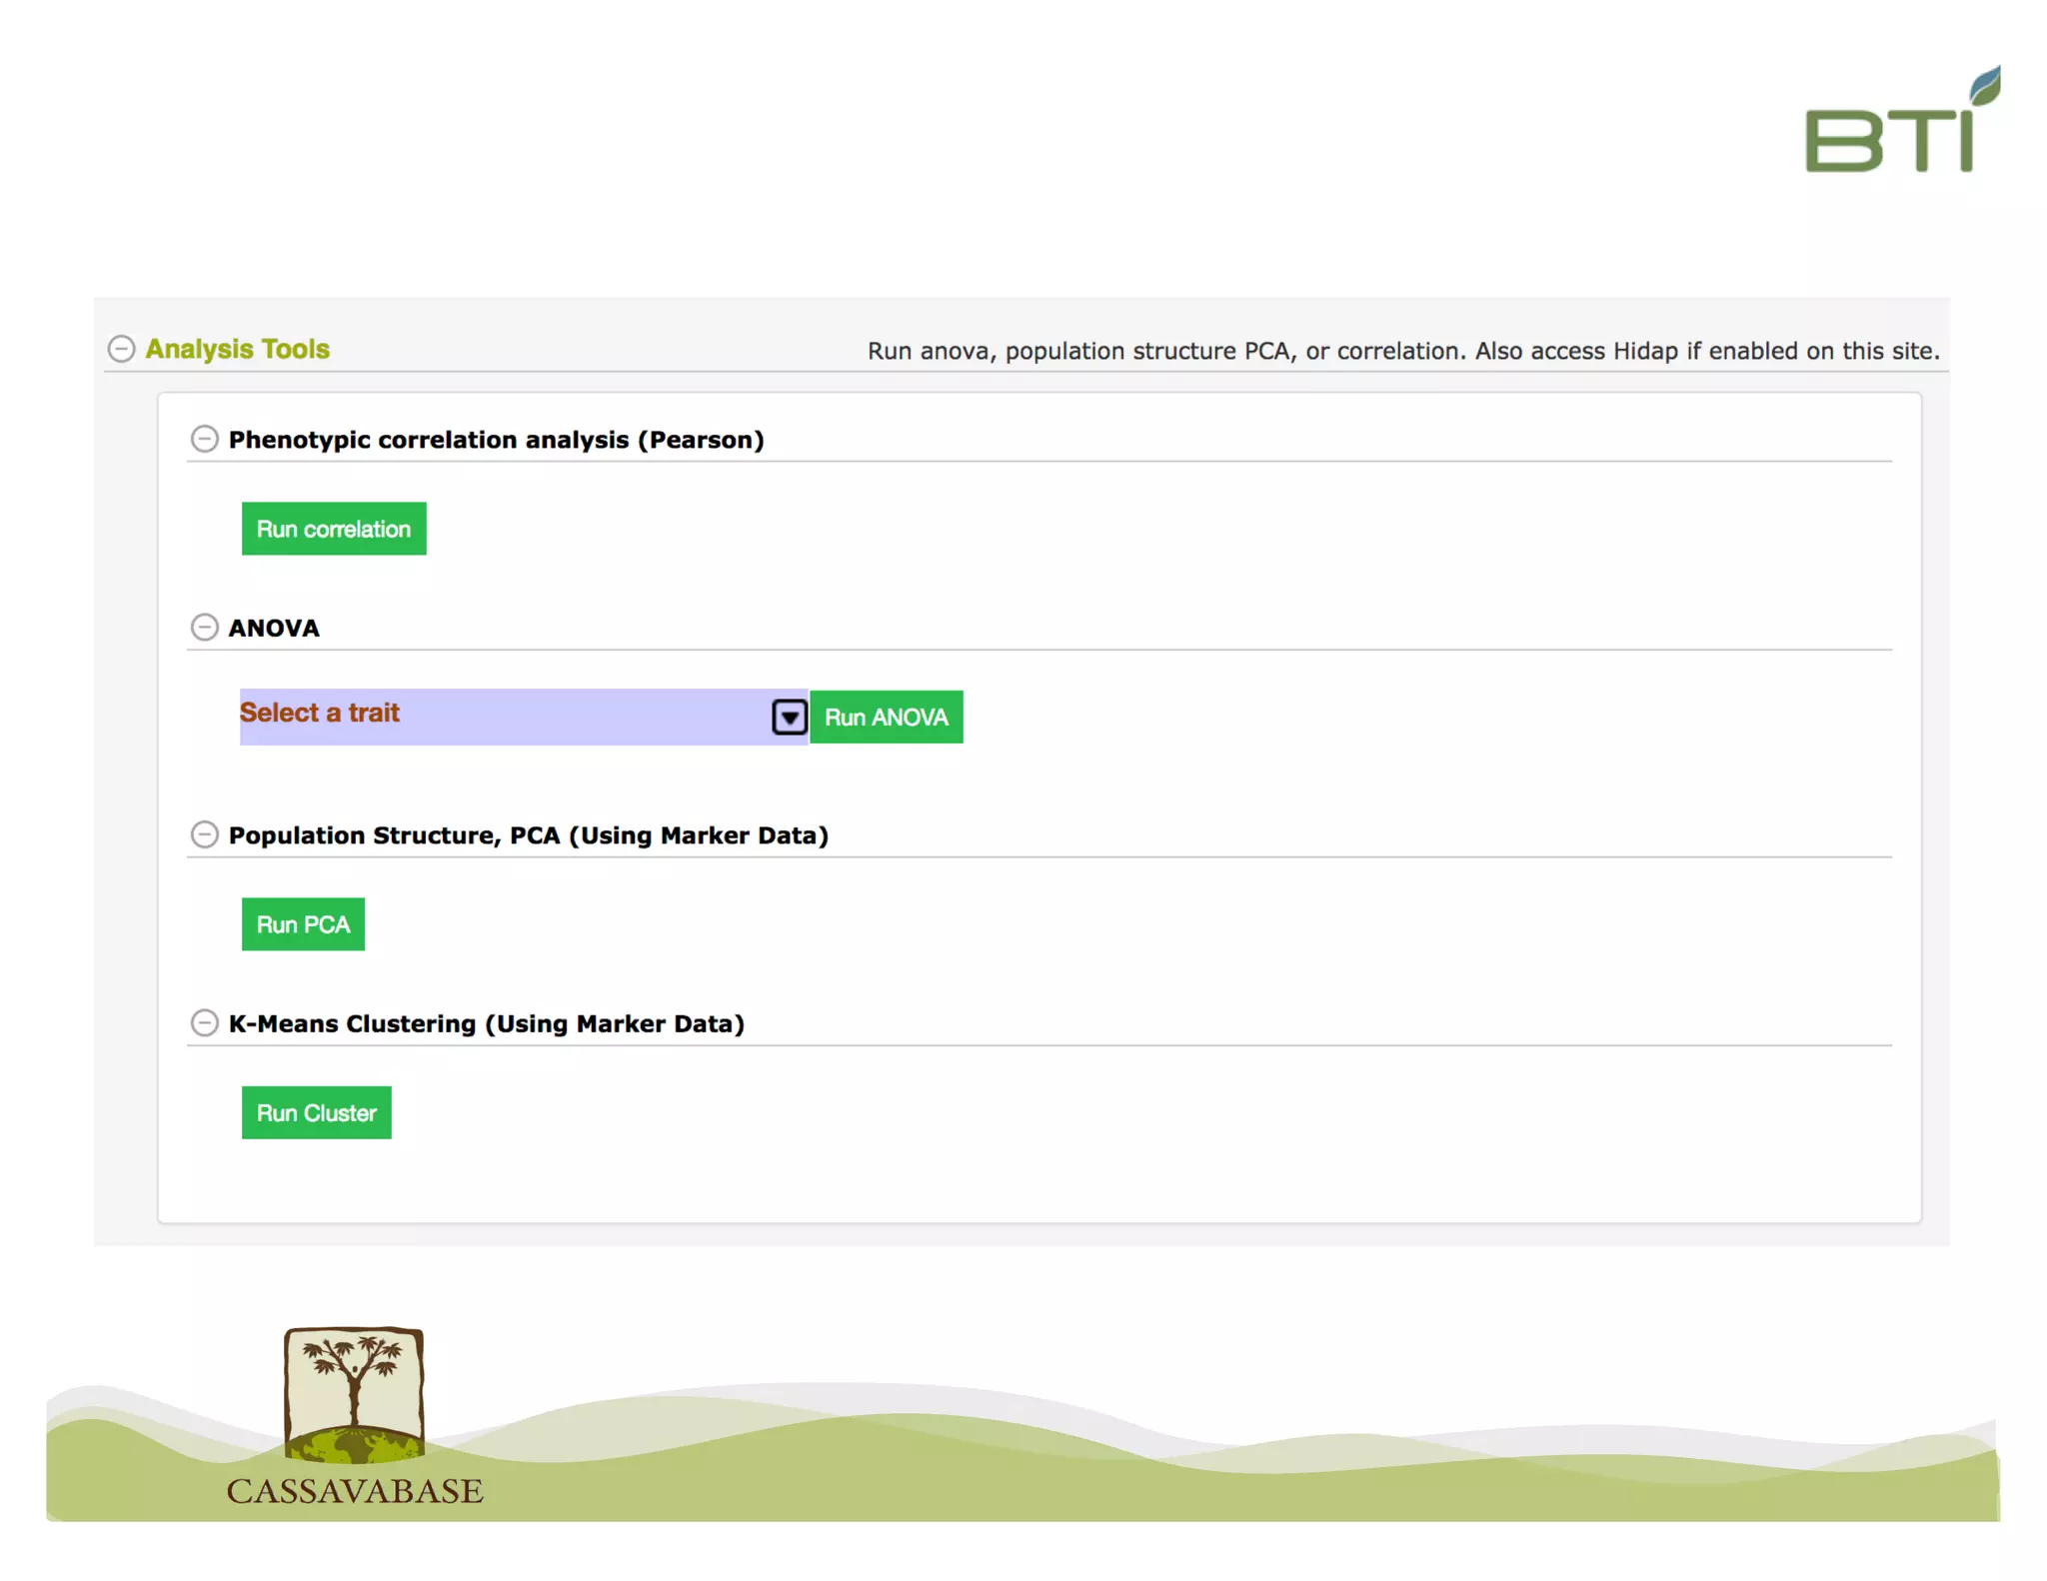Collapse Population Structure PCA section
This screenshot has width=2047, height=1581.
click(x=204, y=834)
